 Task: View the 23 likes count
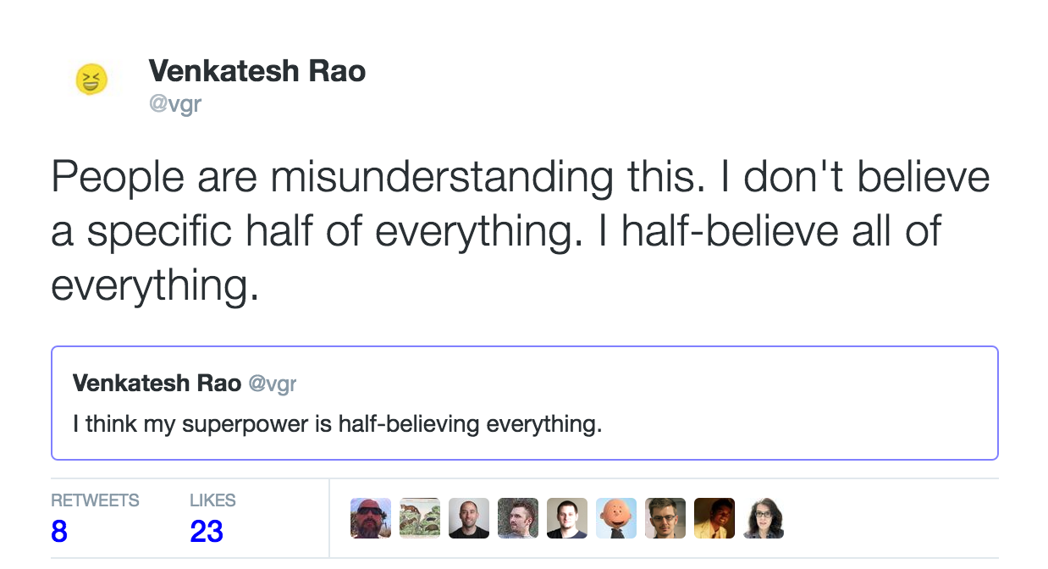[207, 532]
